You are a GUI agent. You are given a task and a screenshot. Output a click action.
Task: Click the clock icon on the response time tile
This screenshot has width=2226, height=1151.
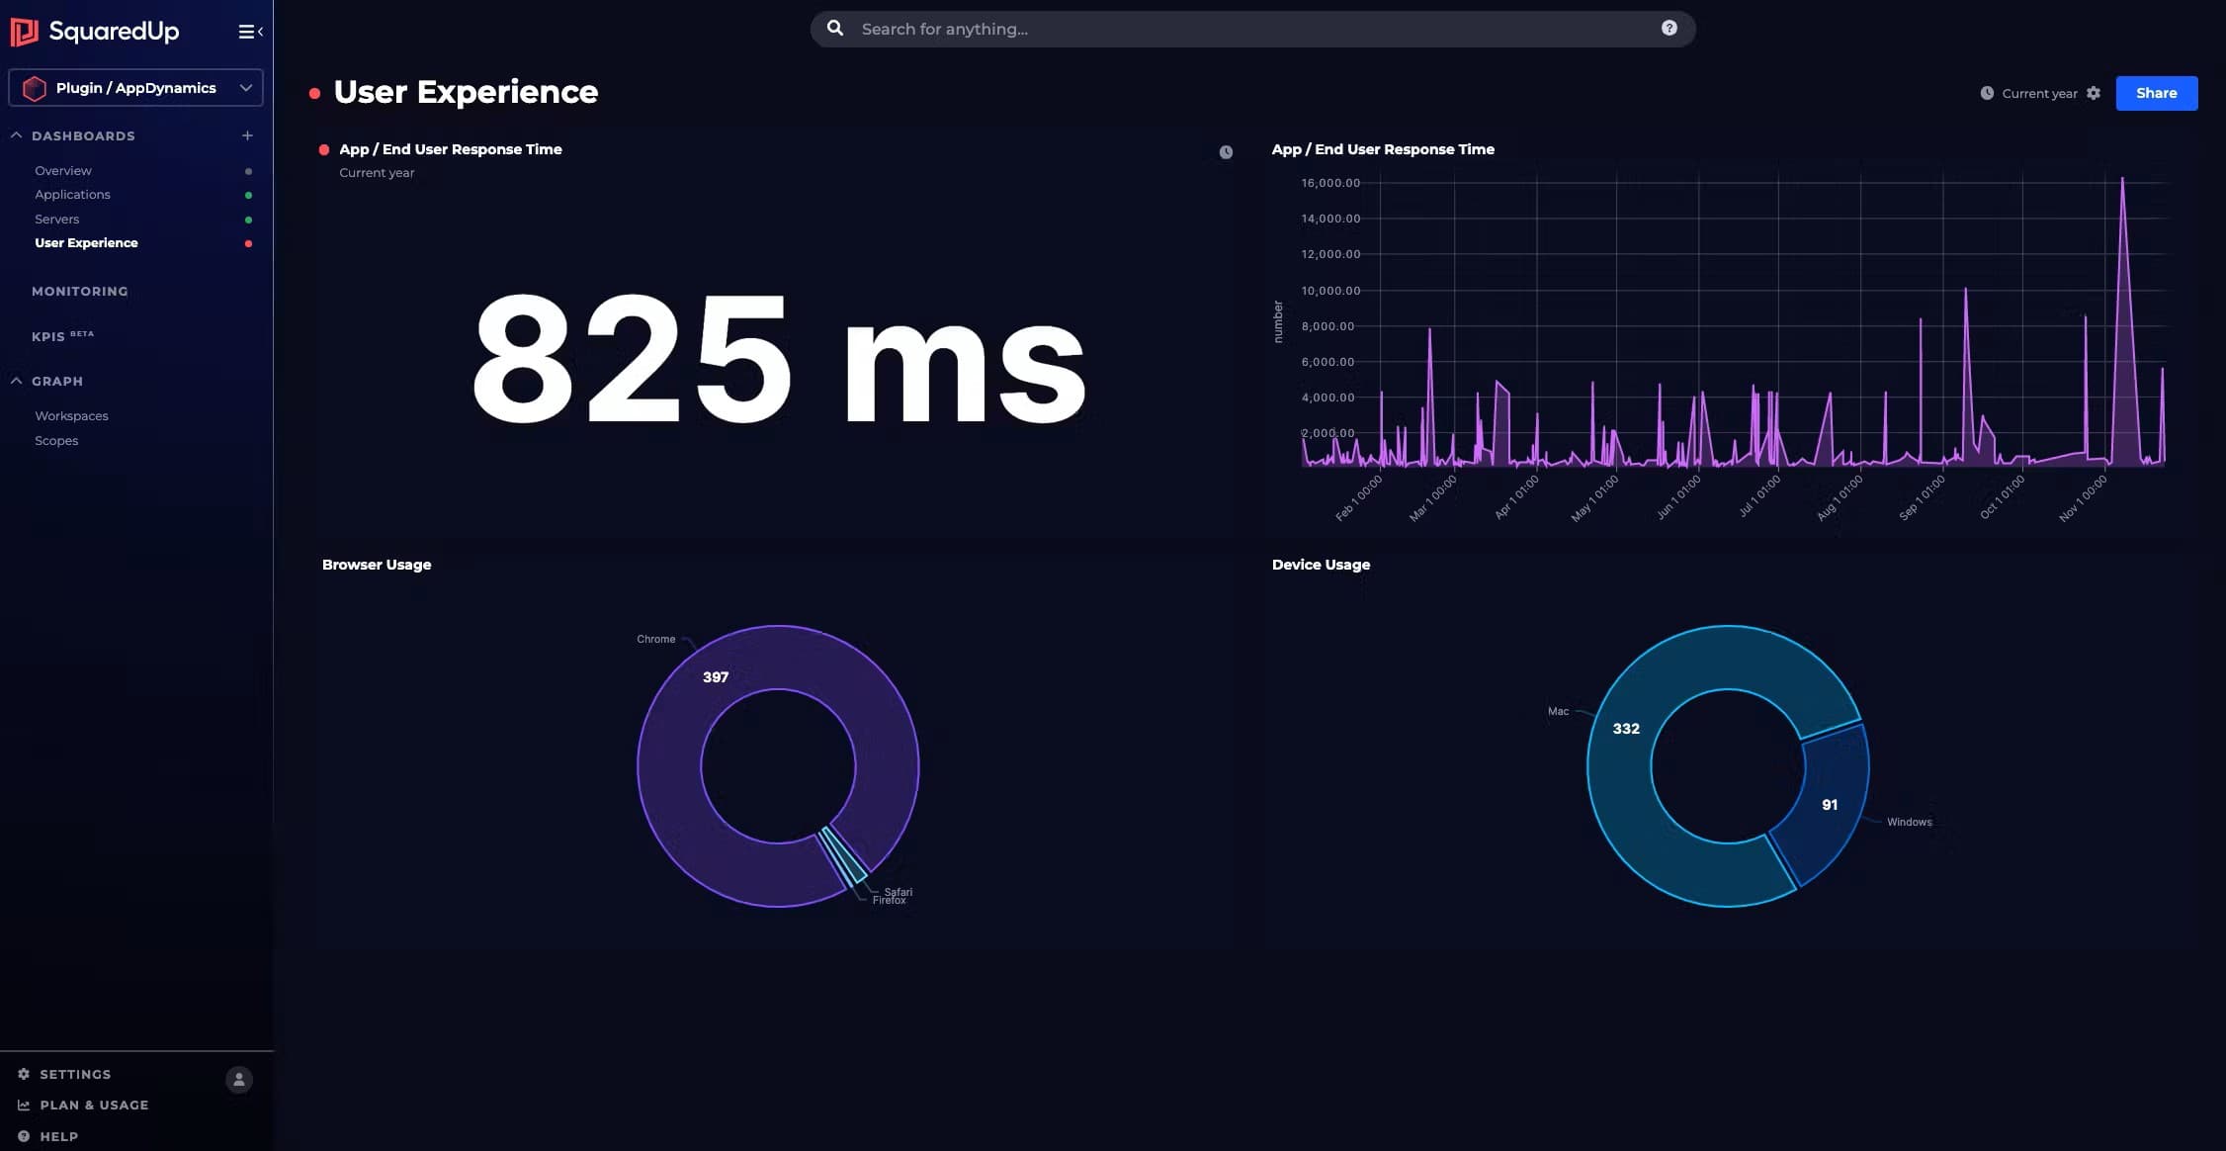click(1225, 151)
